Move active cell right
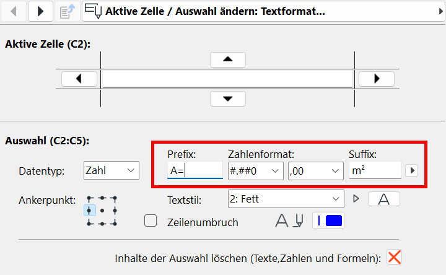 [377, 79]
